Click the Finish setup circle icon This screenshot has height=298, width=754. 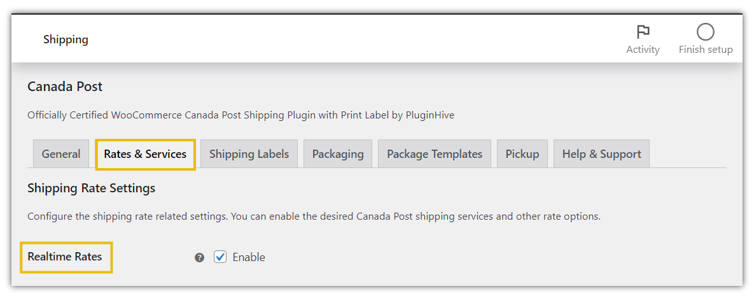tap(706, 32)
